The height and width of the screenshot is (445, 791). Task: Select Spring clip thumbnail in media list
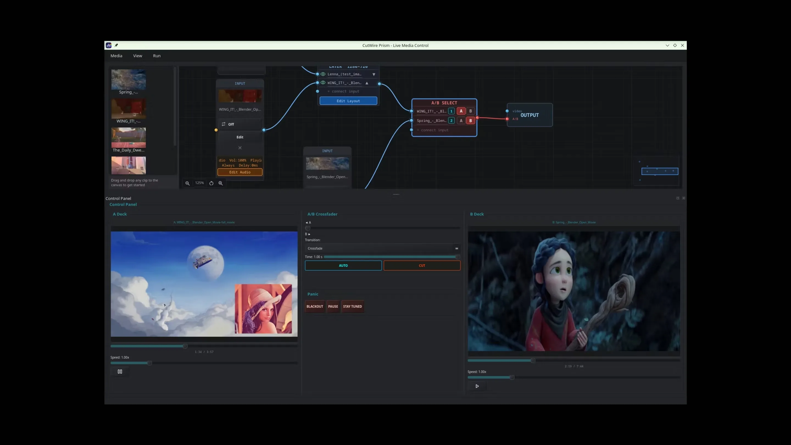(x=128, y=80)
